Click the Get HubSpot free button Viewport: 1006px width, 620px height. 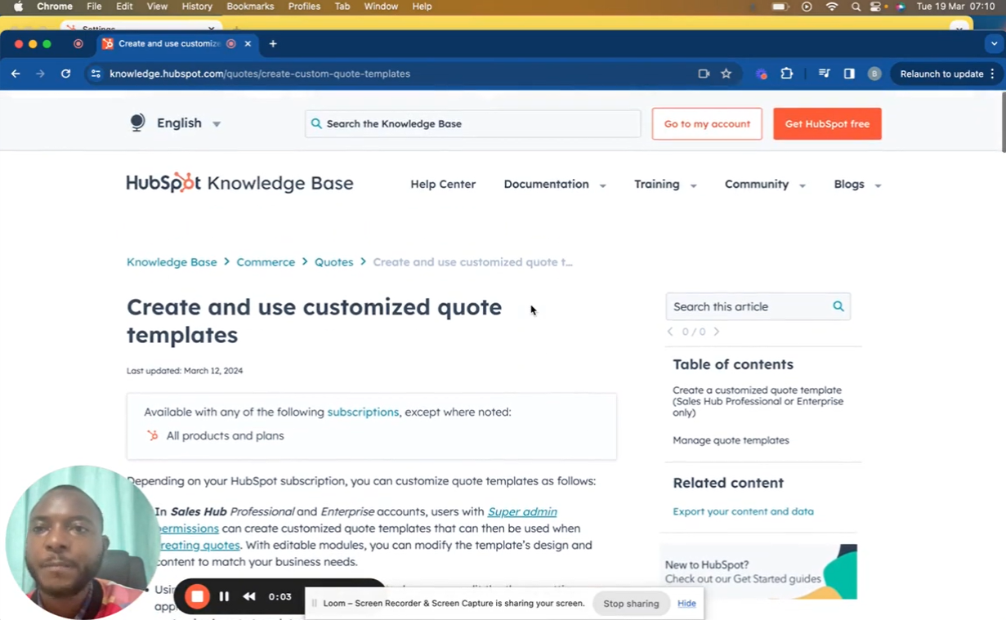827,123
